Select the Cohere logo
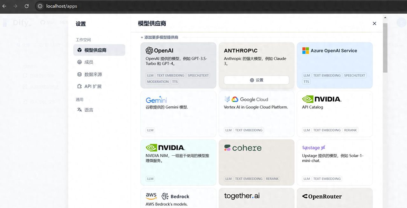Screen dimensions: 407x208 (243, 148)
